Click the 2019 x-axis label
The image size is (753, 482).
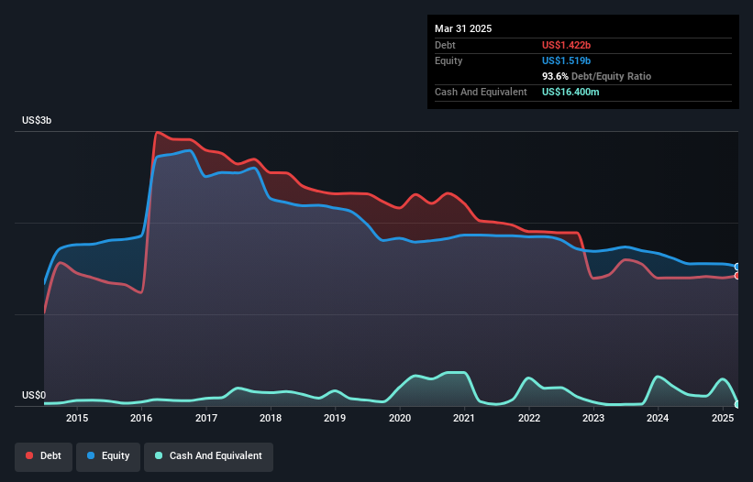click(335, 418)
